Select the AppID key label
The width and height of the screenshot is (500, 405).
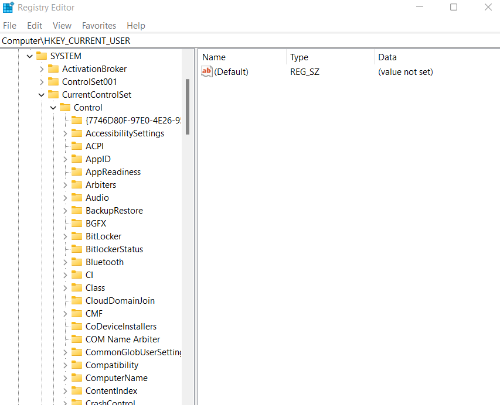coord(98,159)
